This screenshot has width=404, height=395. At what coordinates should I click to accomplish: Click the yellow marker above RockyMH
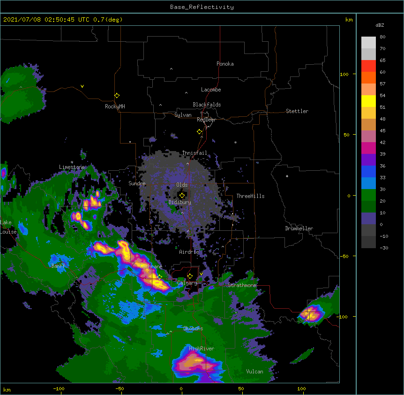click(117, 95)
